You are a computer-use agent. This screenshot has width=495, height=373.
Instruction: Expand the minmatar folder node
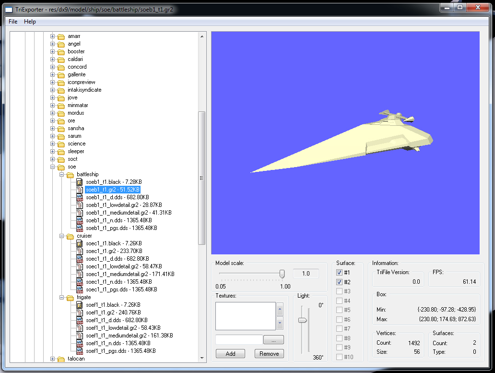pyautogui.click(x=52, y=106)
